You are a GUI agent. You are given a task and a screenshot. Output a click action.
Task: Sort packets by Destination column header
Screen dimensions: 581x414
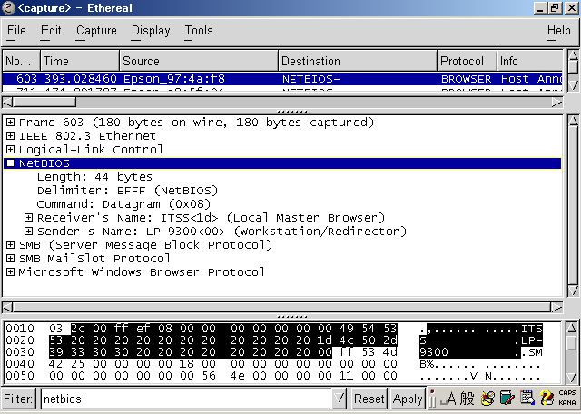tap(358, 61)
